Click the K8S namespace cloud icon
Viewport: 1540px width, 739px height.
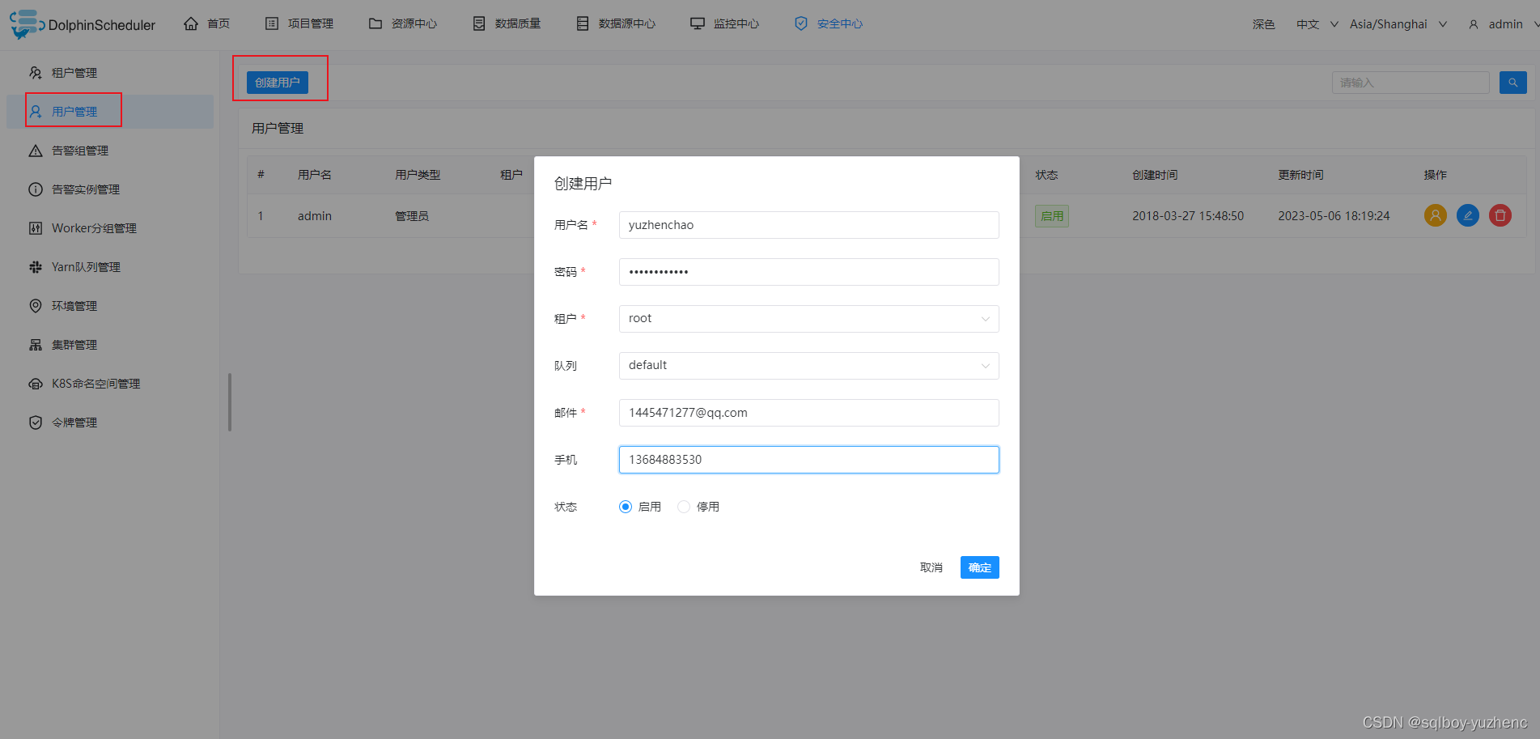36,384
